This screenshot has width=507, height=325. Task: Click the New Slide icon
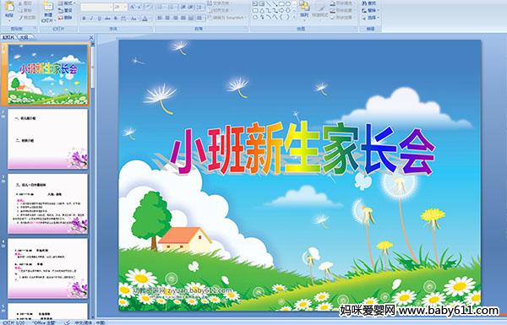[48, 7]
